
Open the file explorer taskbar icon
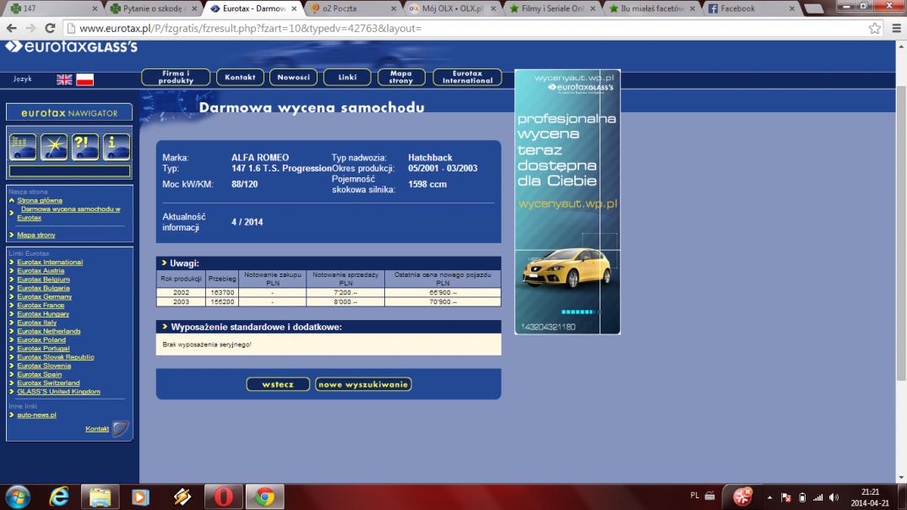click(100, 496)
